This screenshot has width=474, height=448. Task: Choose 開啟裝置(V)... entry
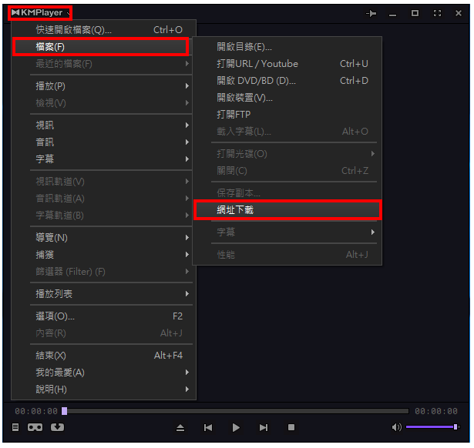pyautogui.click(x=287, y=98)
